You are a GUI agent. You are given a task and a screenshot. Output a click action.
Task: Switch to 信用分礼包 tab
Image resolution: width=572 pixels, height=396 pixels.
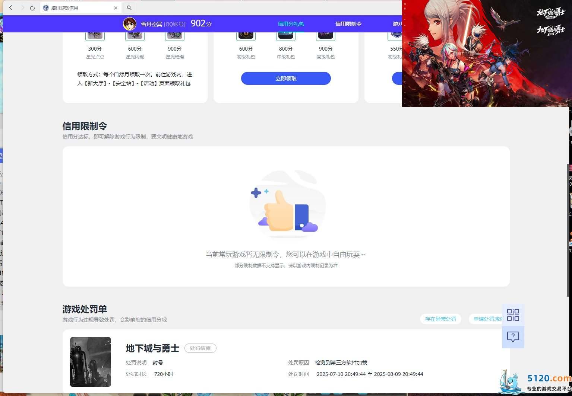tap(291, 24)
